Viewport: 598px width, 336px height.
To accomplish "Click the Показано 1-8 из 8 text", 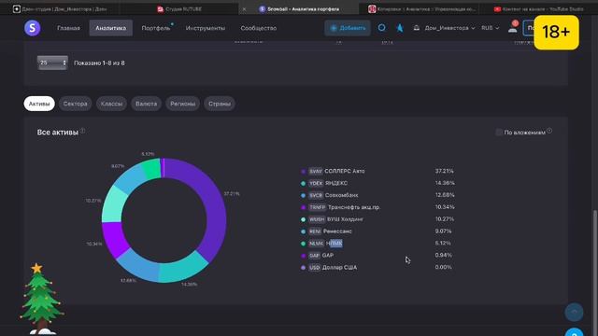I will click(x=99, y=63).
